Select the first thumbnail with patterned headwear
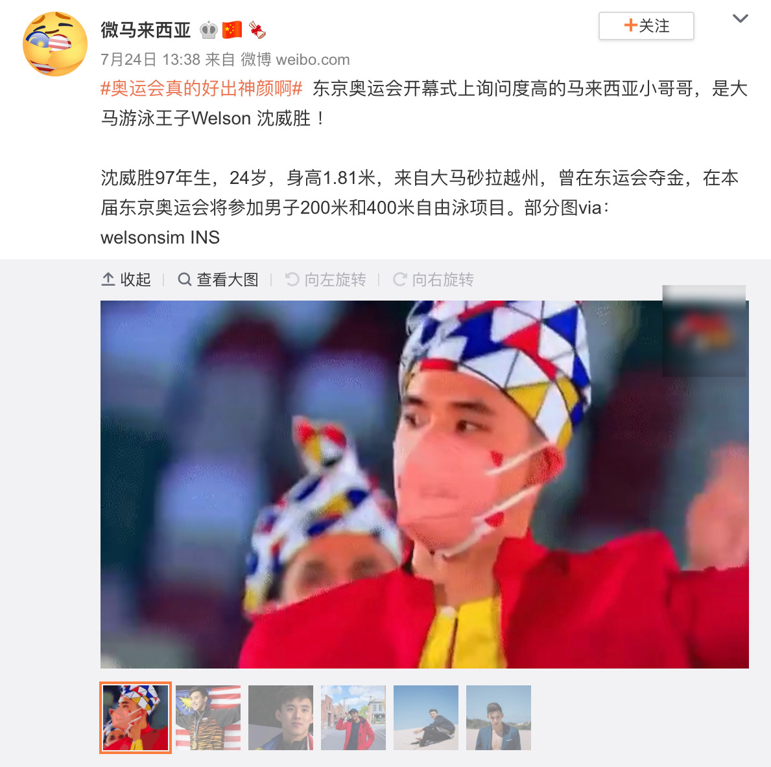Viewport: 771px width, 767px height. [136, 717]
